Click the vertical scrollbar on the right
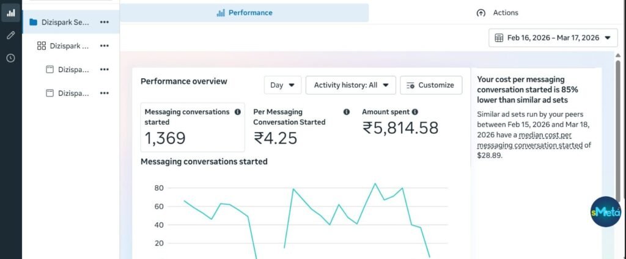Image resolution: width=626 pixels, height=259 pixels. pos(618,129)
